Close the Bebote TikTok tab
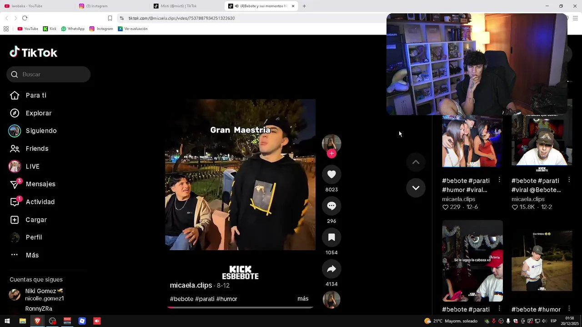This screenshot has width=582, height=327. pos(293,6)
